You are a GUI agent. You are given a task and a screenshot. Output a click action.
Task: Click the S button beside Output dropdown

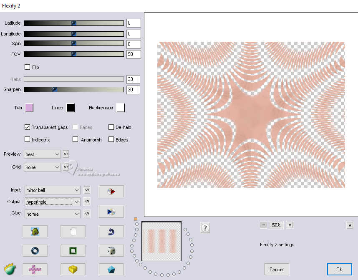(87, 202)
